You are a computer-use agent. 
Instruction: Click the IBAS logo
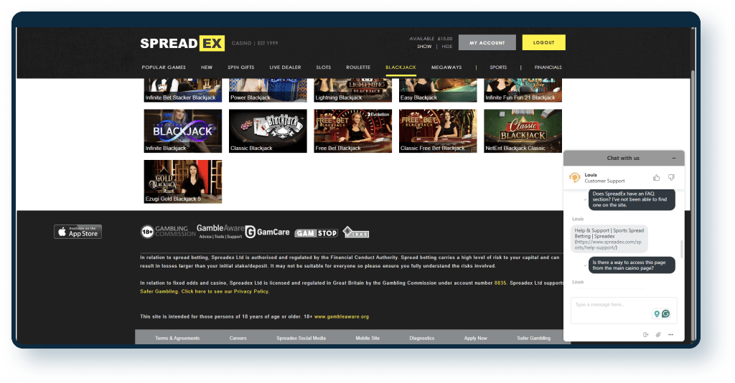(x=356, y=232)
